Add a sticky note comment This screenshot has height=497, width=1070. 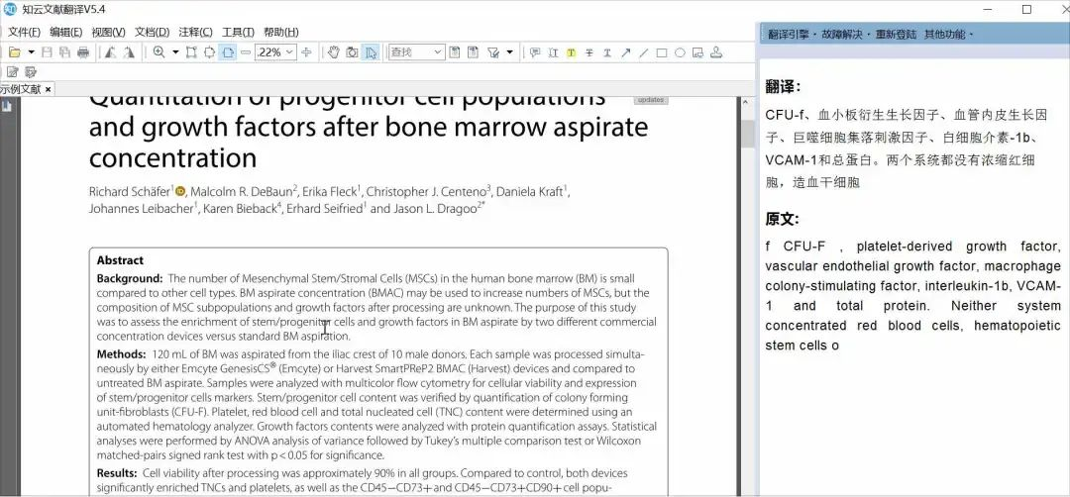click(536, 52)
